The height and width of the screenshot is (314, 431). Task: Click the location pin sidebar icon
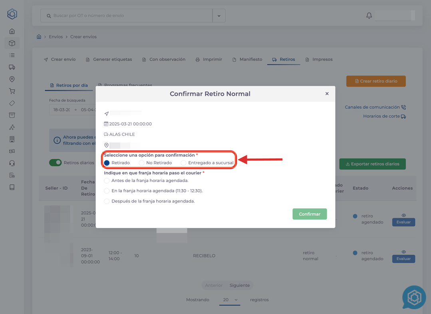coord(12,79)
